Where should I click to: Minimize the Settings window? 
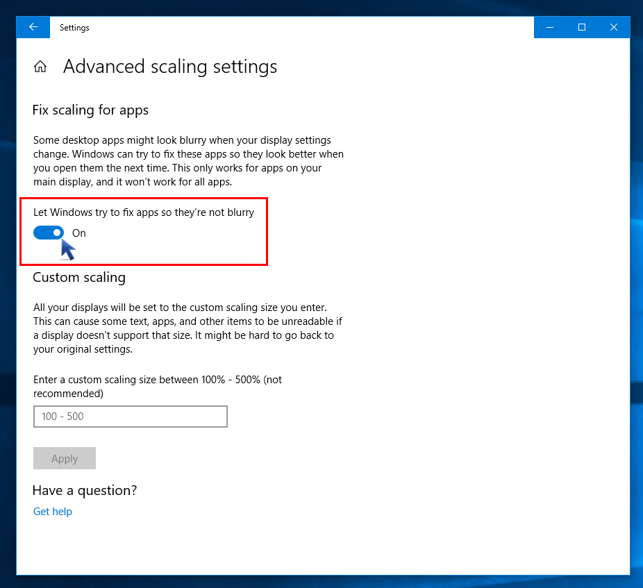(x=550, y=28)
